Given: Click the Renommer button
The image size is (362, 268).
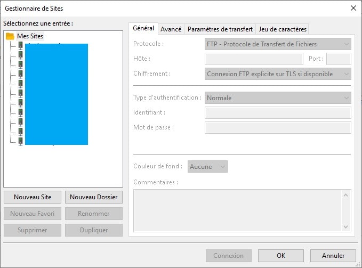Looking at the screenshot, I should click(94, 214).
